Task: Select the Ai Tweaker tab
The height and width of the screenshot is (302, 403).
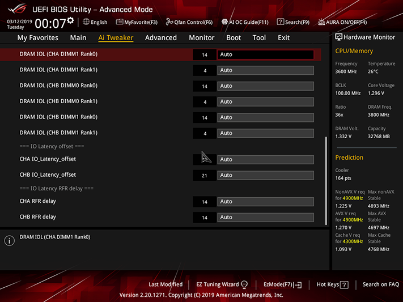Action: (116, 38)
